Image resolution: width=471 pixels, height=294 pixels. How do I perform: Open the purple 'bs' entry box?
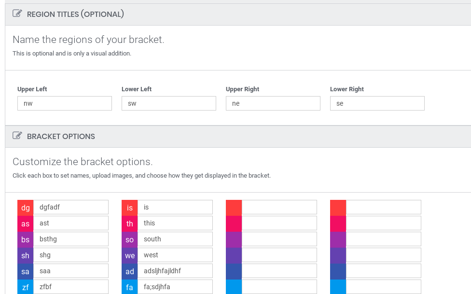(25, 239)
